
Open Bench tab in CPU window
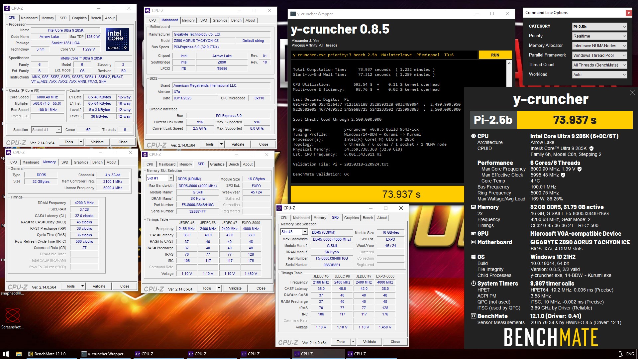[x=96, y=18]
